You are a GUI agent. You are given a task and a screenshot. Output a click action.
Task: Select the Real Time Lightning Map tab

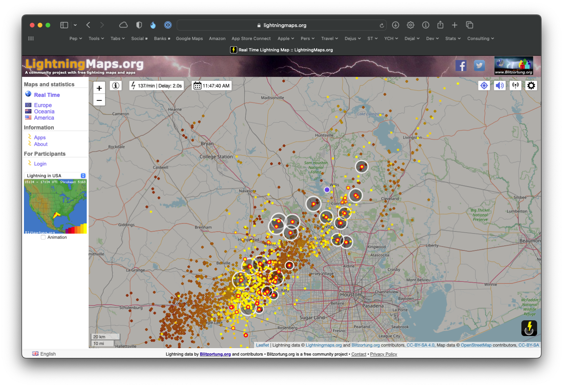tap(281, 50)
